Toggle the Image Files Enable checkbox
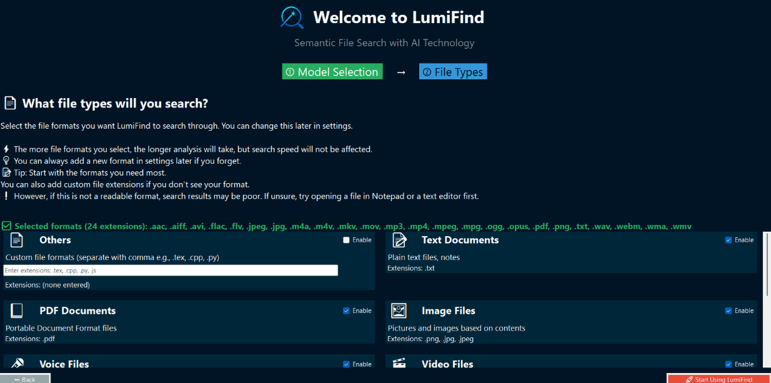Screen dimensions: 771x383 click(729, 311)
